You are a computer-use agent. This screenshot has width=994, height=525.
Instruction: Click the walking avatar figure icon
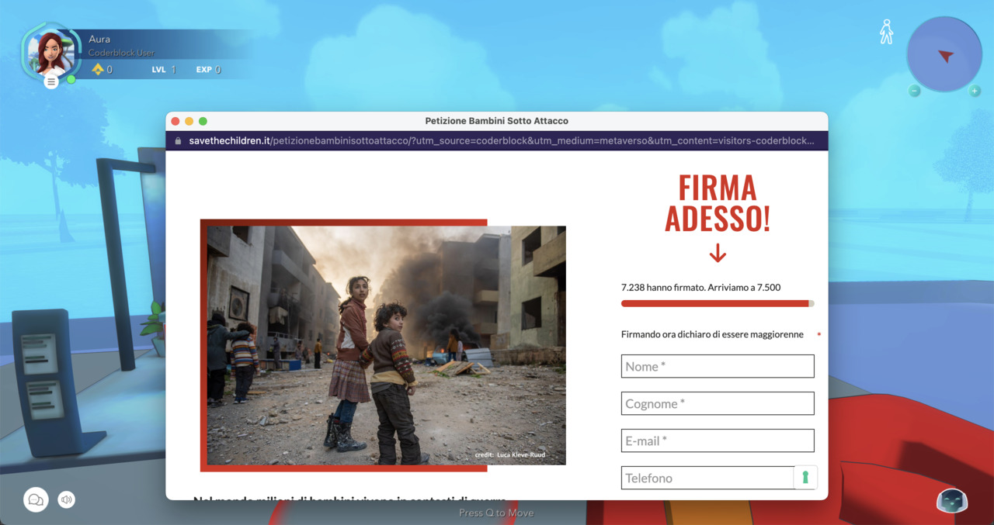(x=886, y=32)
